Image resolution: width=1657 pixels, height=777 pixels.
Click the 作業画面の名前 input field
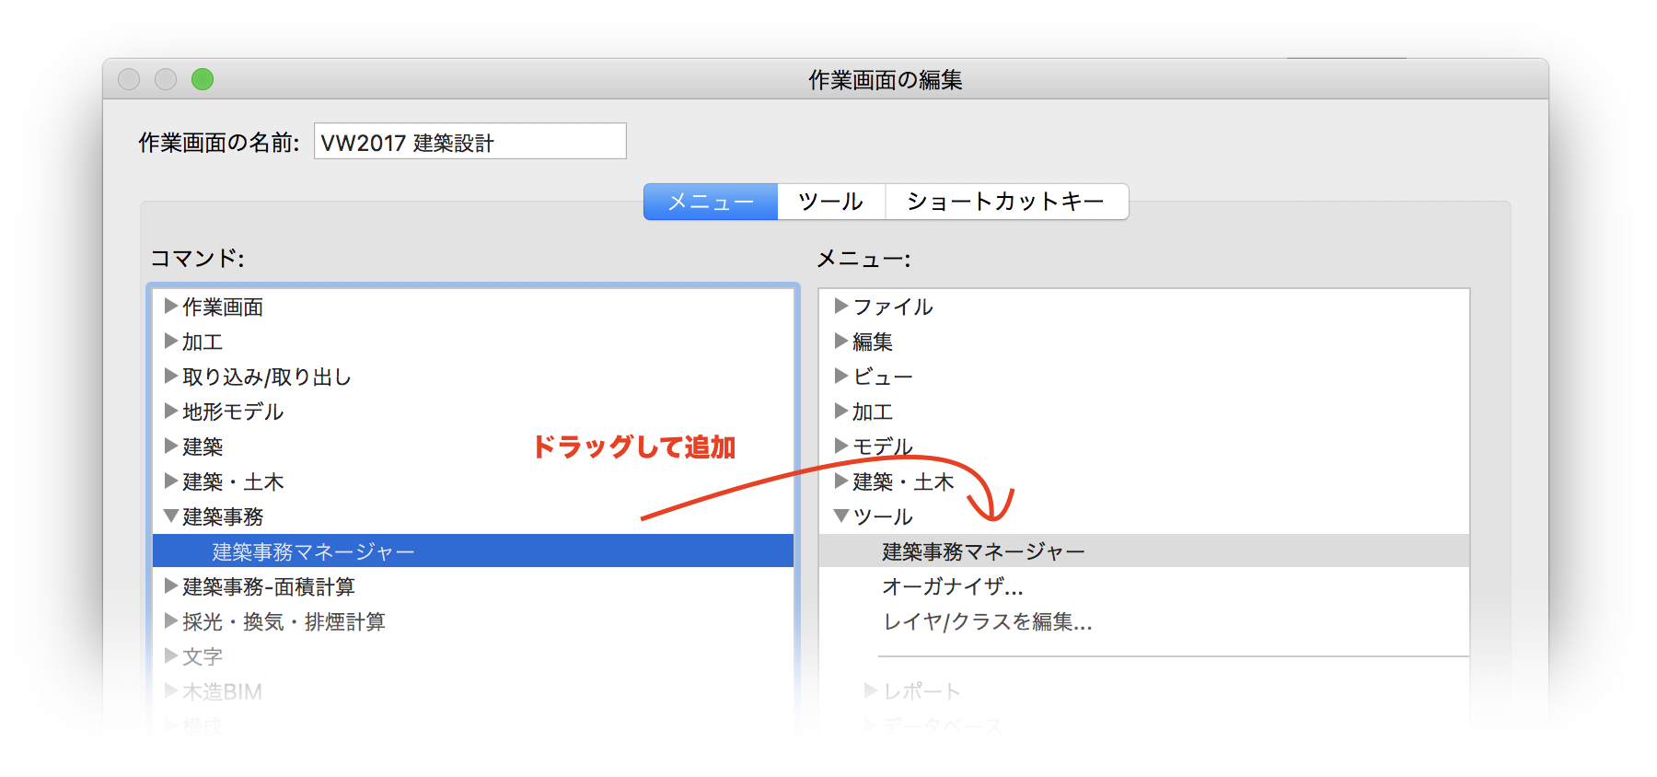469,142
